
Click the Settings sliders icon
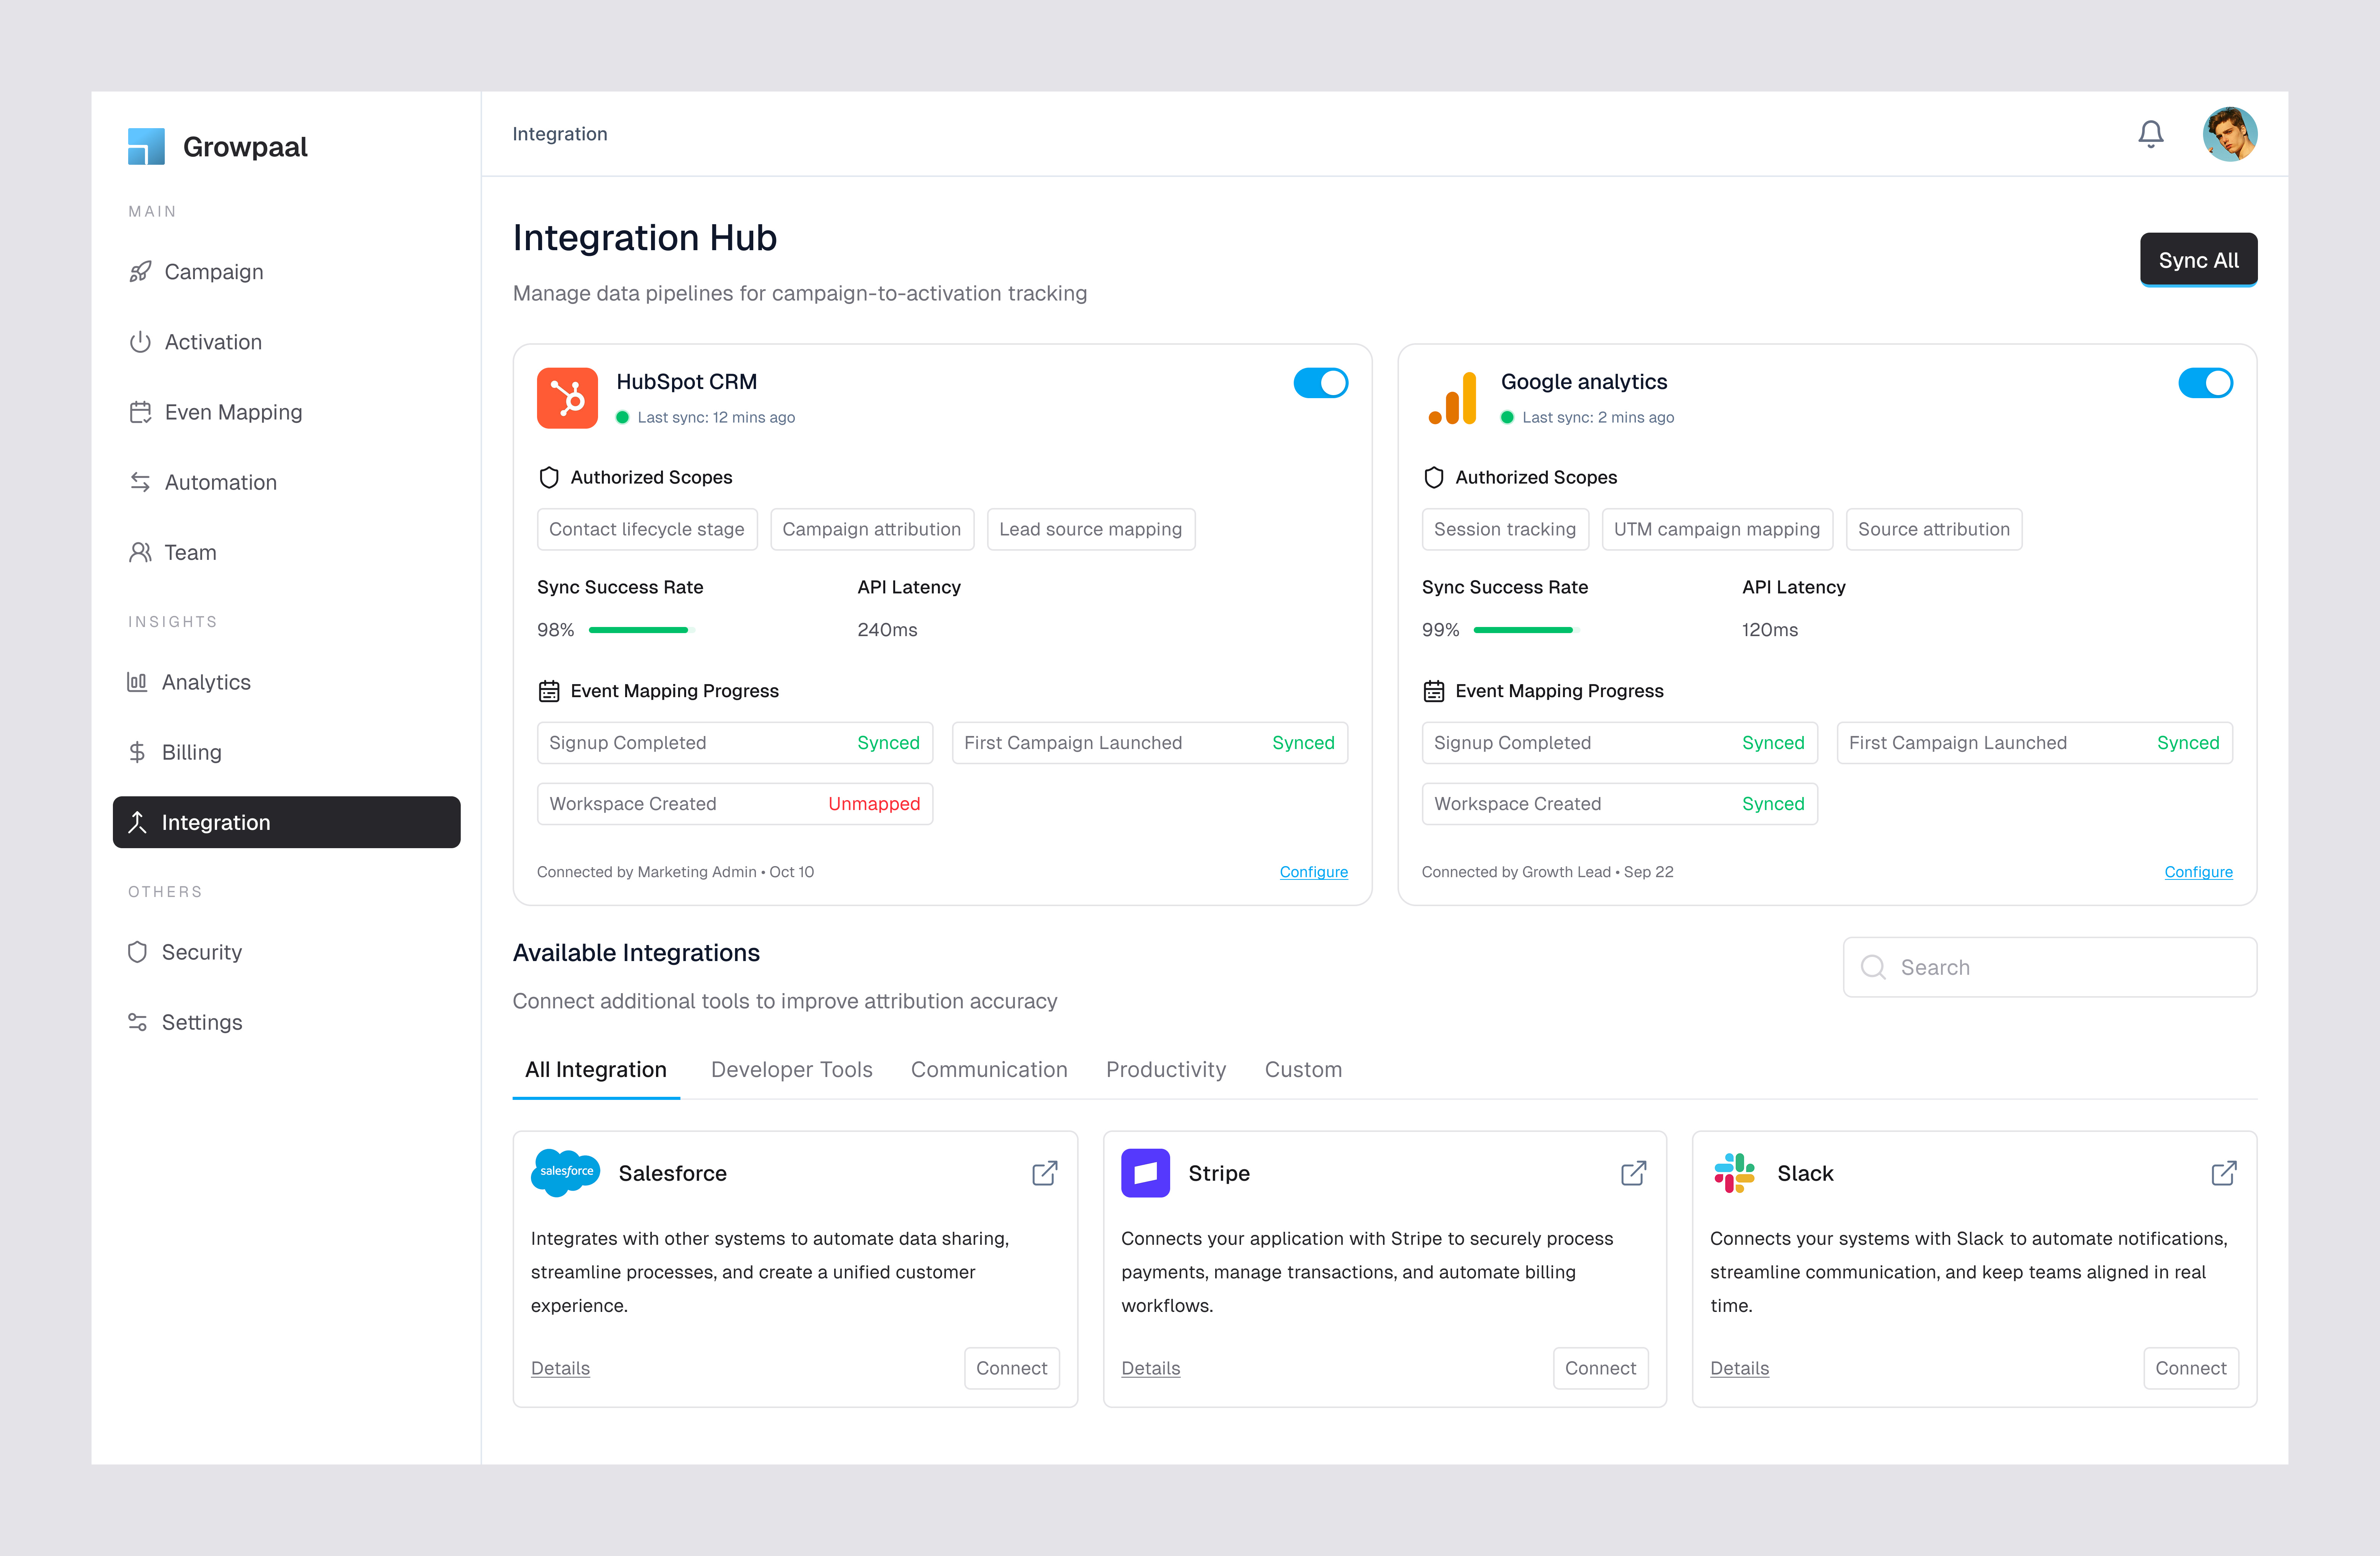[x=137, y=1022]
